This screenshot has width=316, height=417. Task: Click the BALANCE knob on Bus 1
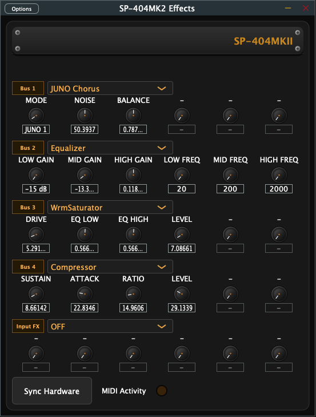pos(133,116)
